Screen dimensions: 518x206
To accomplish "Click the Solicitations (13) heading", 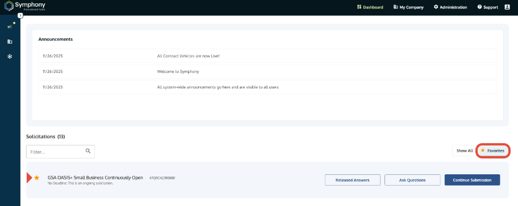I will click(45, 136).
